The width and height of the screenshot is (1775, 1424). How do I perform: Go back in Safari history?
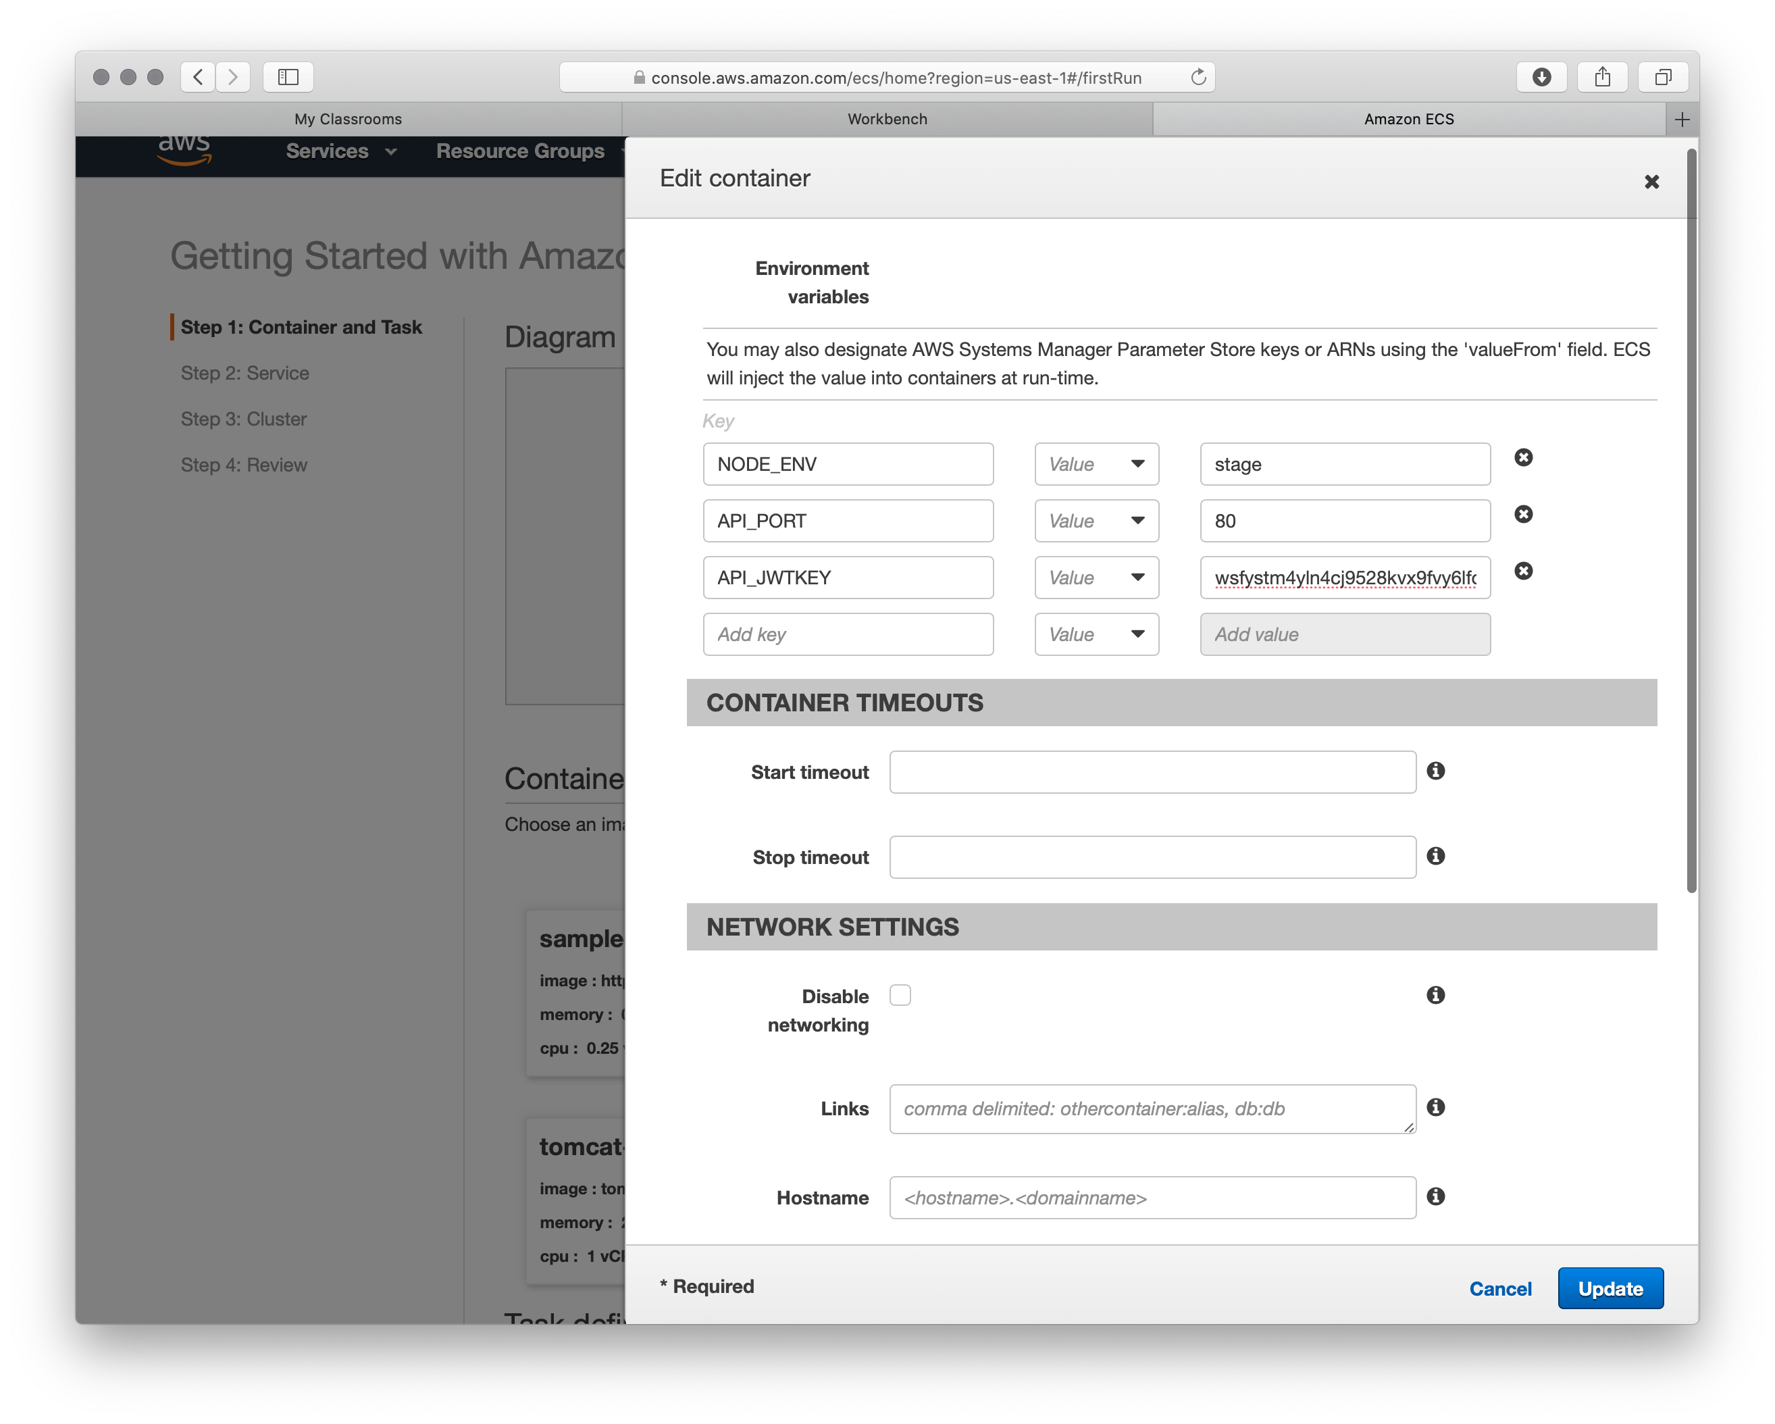(x=198, y=76)
